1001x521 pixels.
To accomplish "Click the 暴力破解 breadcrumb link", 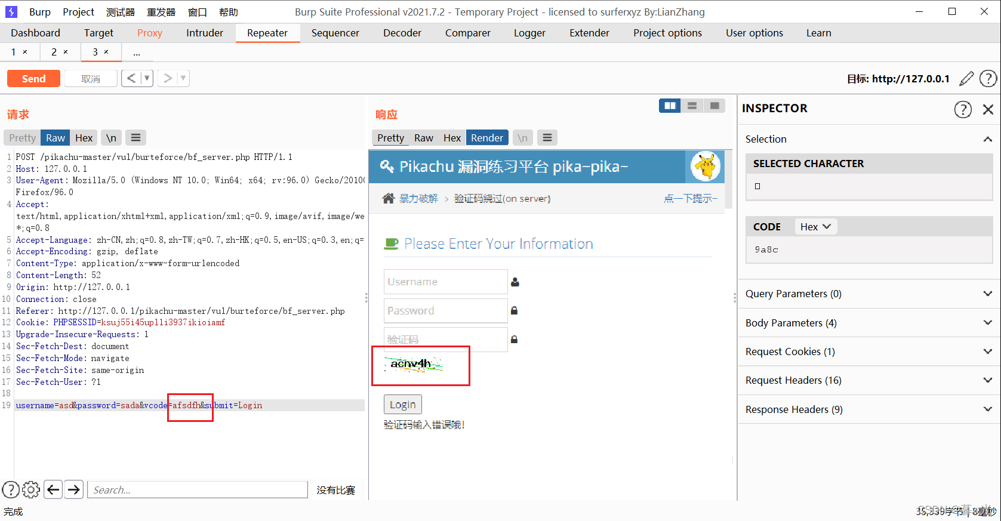I will pyautogui.click(x=418, y=198).
